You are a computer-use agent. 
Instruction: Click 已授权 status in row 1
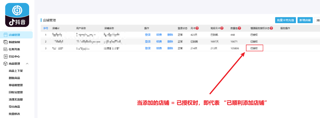(254, 35)
